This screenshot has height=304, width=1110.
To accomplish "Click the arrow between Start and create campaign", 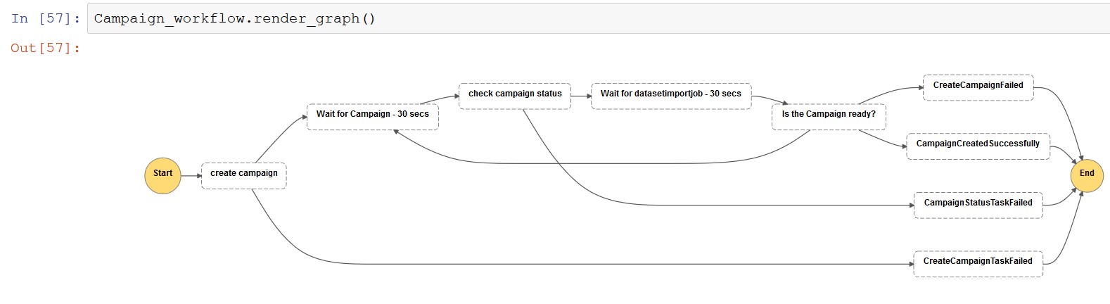I will (x=191, y=175).
